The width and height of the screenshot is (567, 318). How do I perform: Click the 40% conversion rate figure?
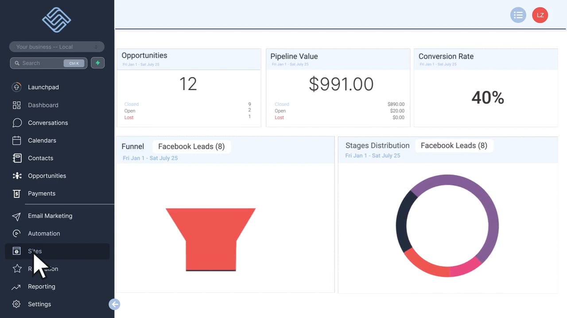click(488, 98)
